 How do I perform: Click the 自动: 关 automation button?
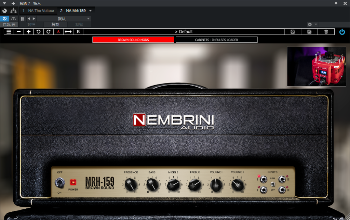[9, 25]
